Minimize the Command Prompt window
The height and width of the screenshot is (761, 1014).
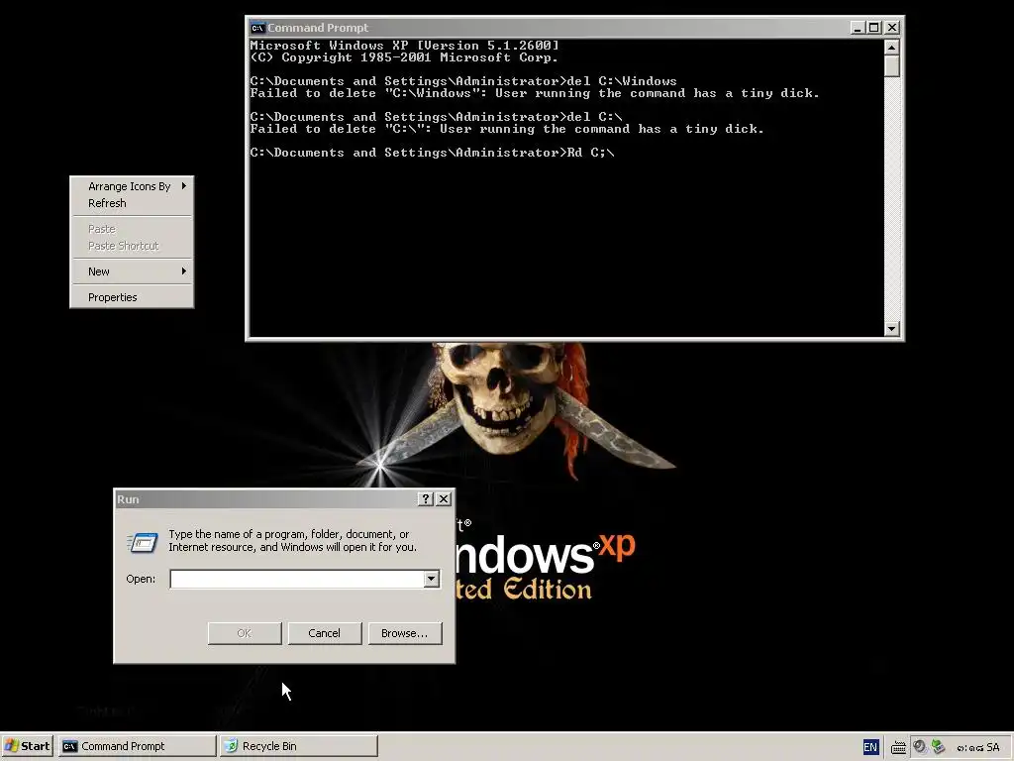pos(858,27)
